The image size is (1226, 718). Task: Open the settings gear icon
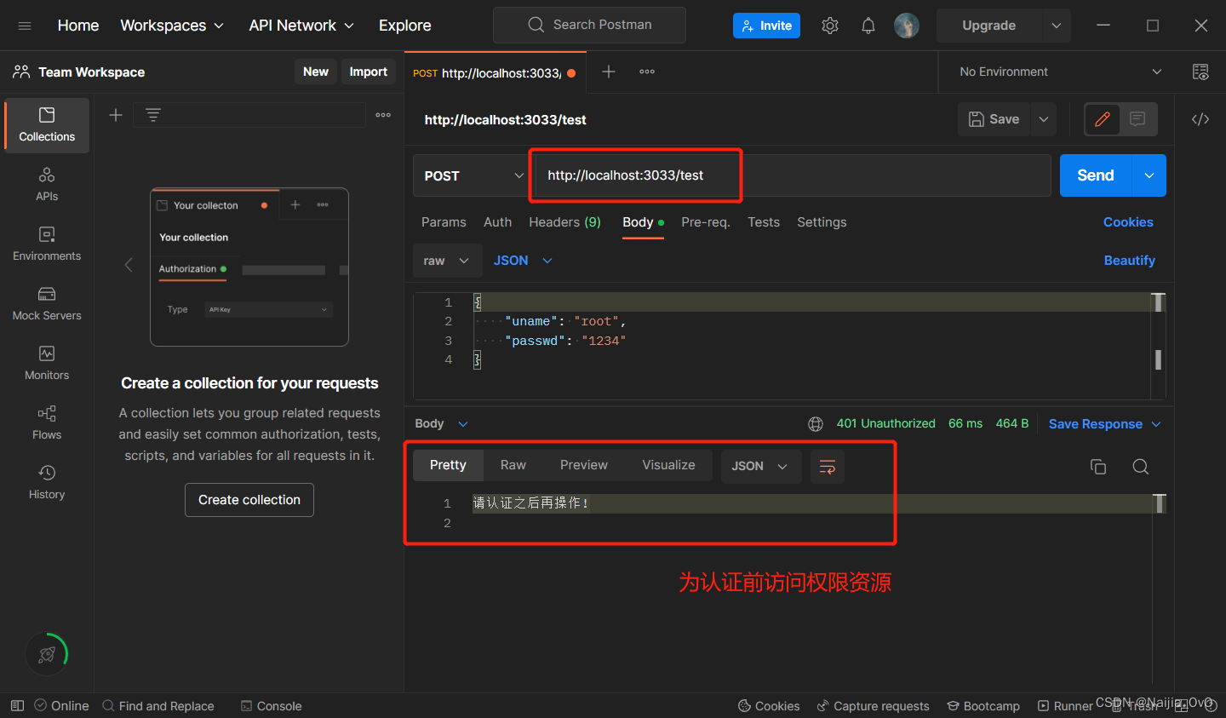tap(830, 26)
